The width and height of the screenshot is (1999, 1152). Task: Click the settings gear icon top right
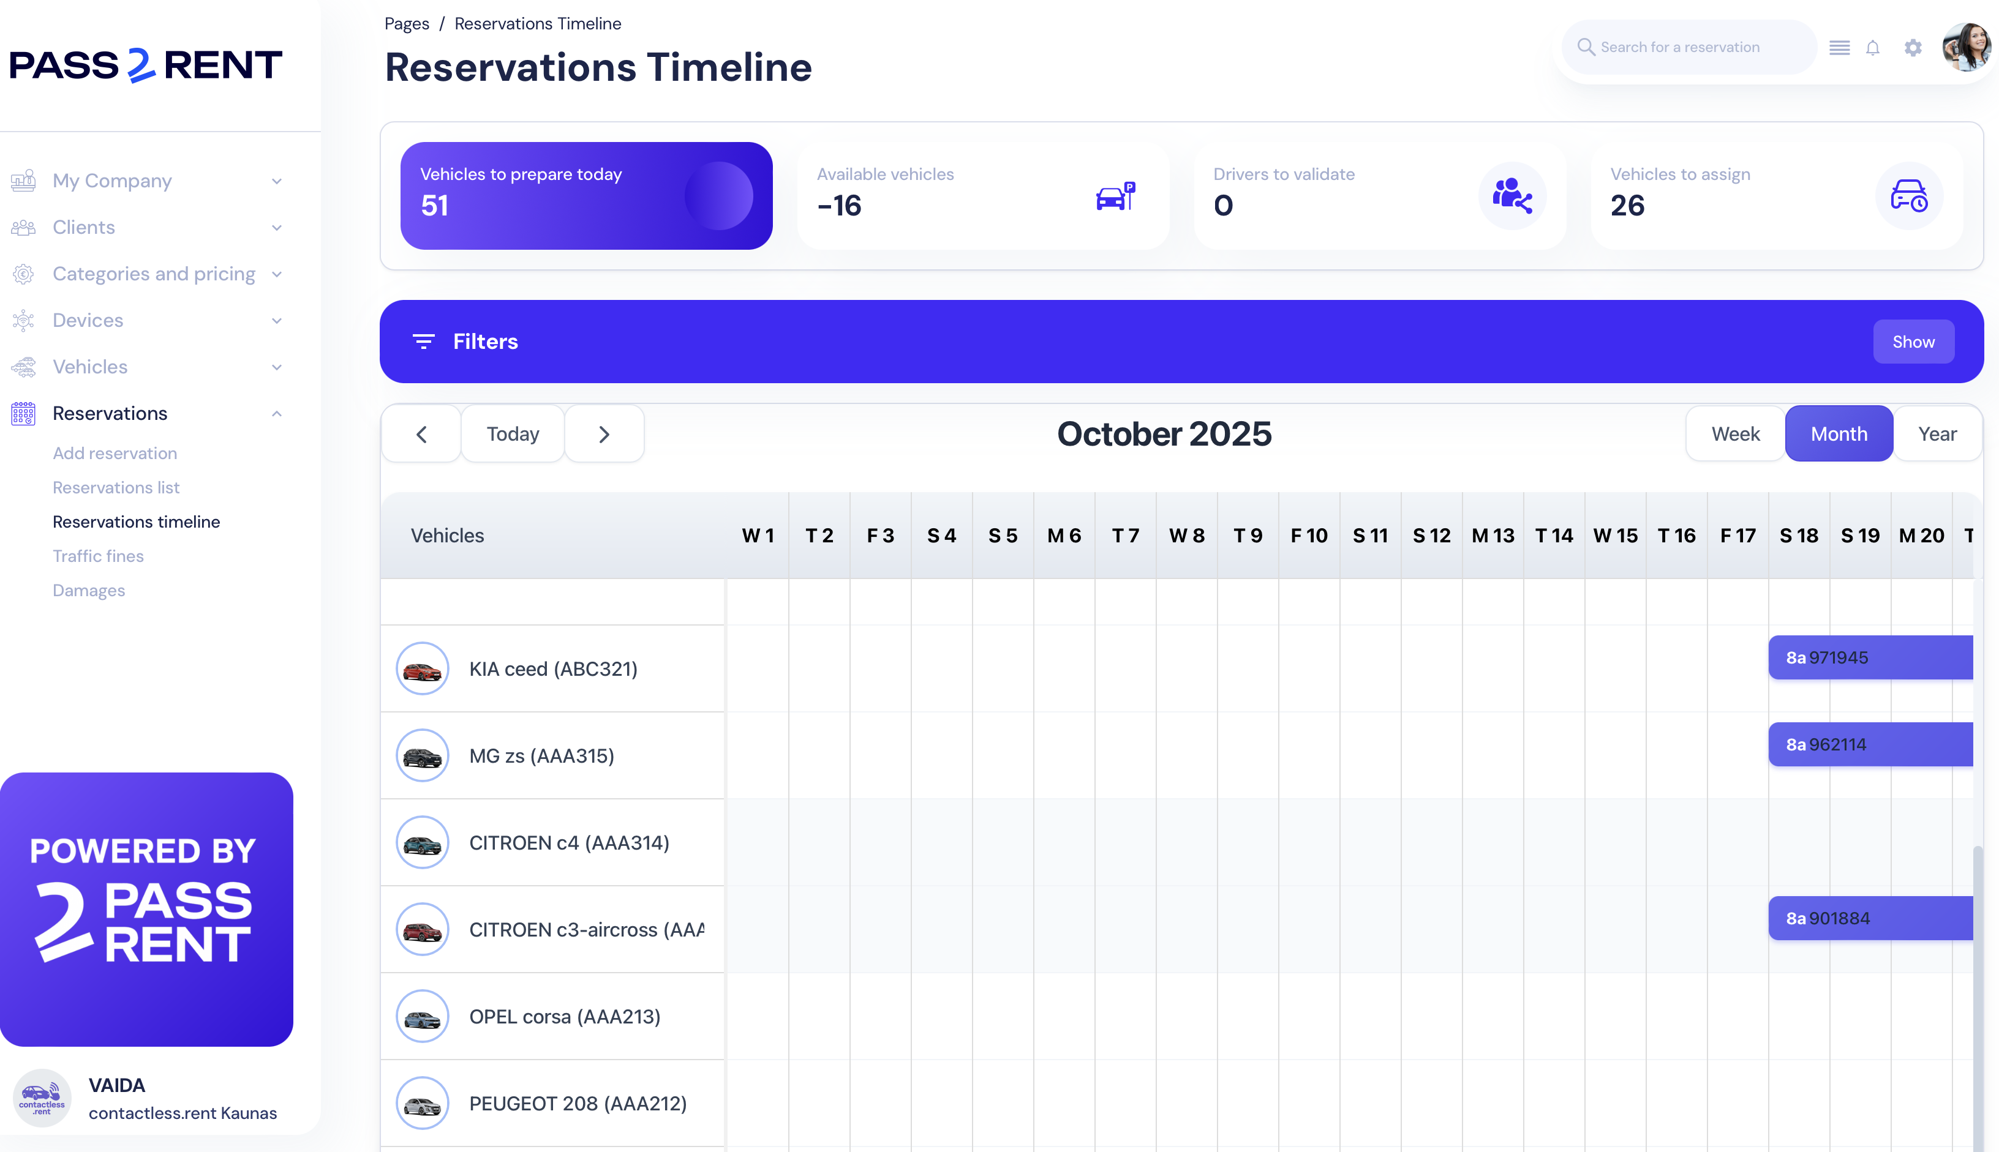1913,48
